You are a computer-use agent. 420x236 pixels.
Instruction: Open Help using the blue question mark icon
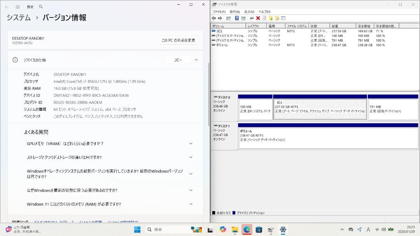(237, 18)
